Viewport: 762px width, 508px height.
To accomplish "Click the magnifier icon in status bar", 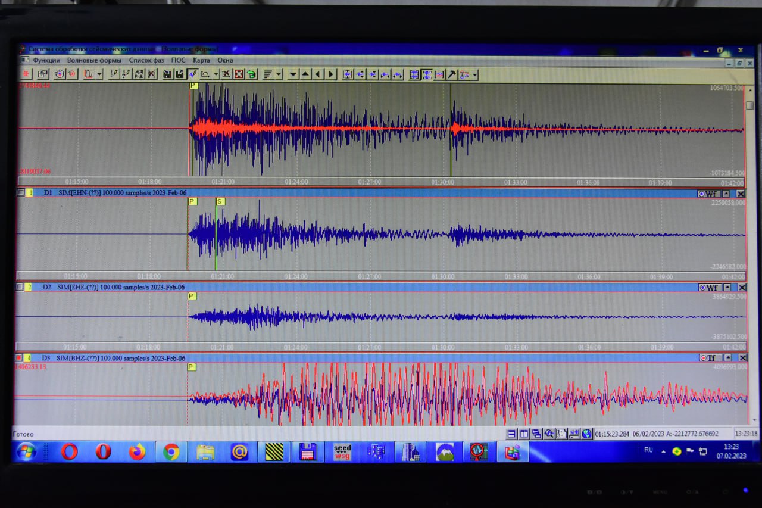I will [x=549, y=434].
